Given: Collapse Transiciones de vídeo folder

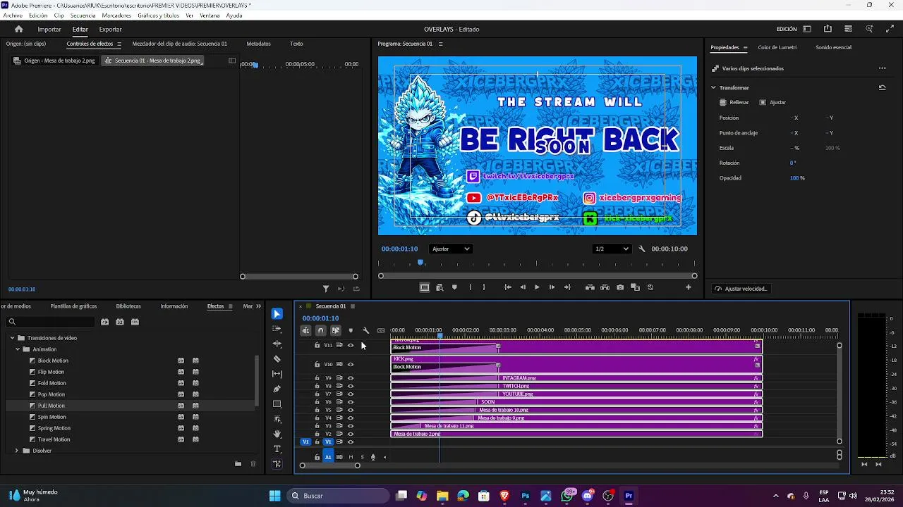Looking at the screenshot, I should pos(12,338).
